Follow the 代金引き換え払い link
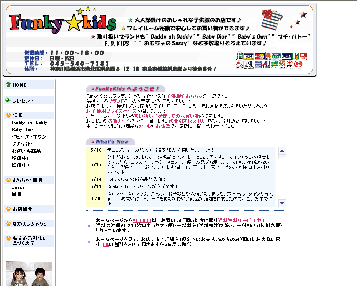 (188, 121)
